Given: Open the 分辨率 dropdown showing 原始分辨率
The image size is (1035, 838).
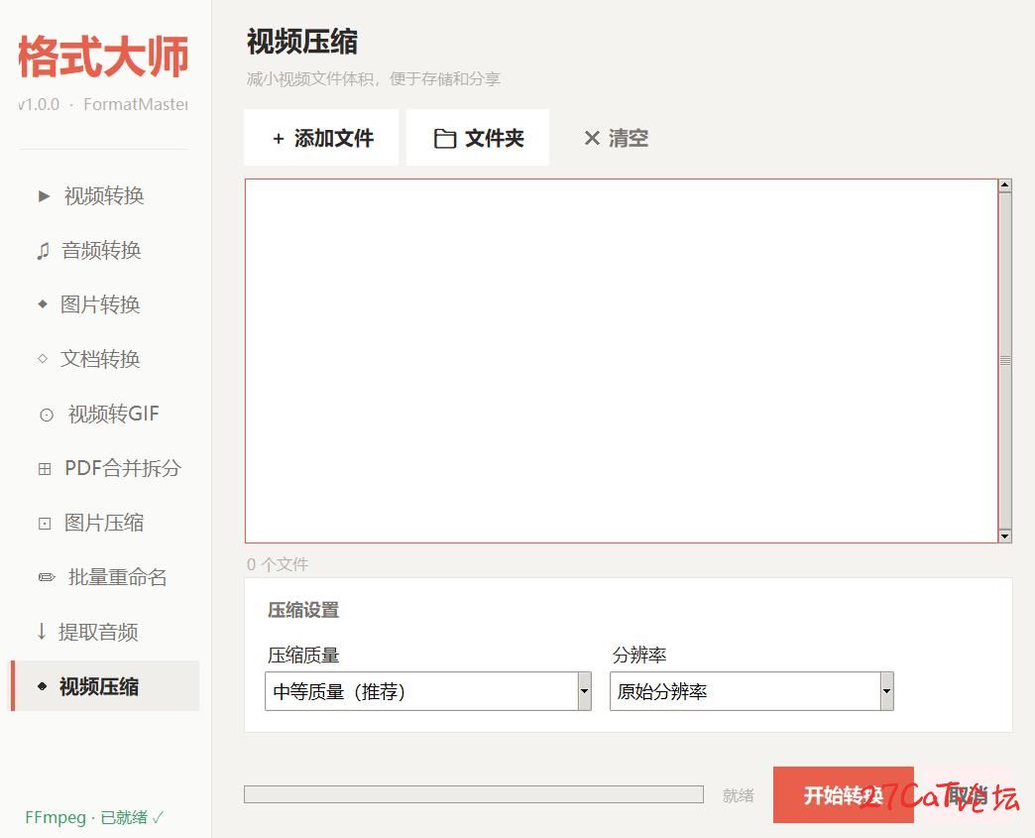Looking at the screenshot, I should click(751, 691).
